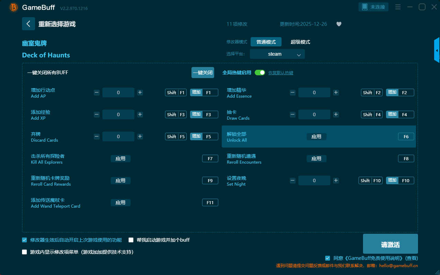The width and height of the screenshot is (440, 275).
Task: Click plus icon for Add AP
Action: pos(140,92)
